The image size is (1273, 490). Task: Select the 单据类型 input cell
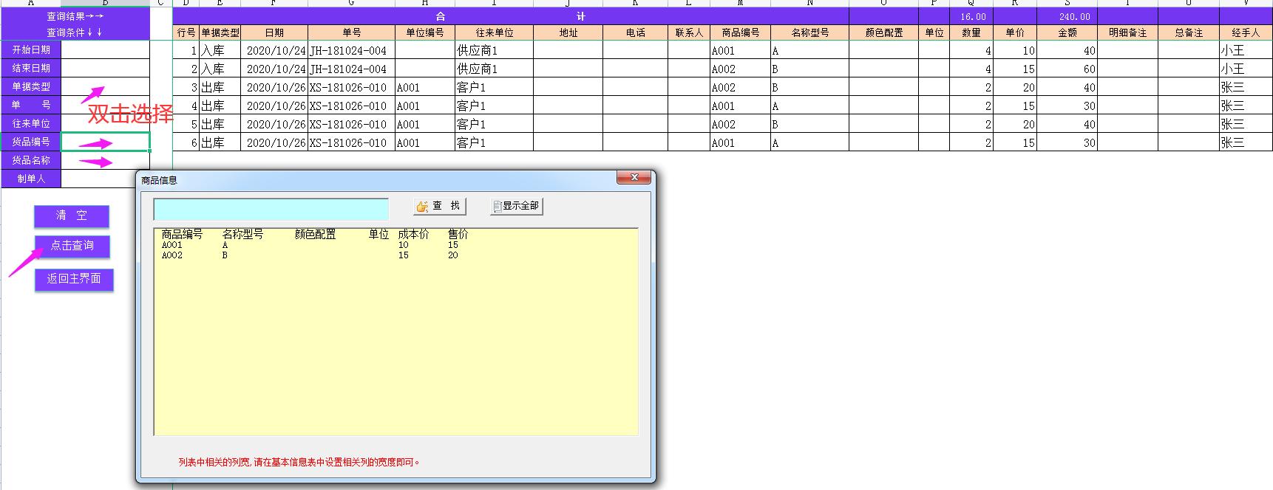pos(105,86)
